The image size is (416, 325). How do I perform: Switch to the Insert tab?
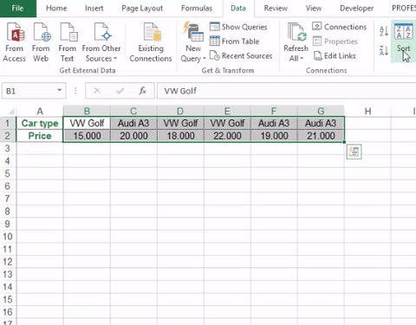94,9
